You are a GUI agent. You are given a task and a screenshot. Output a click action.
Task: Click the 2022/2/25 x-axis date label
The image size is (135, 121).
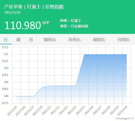(12, 111)
